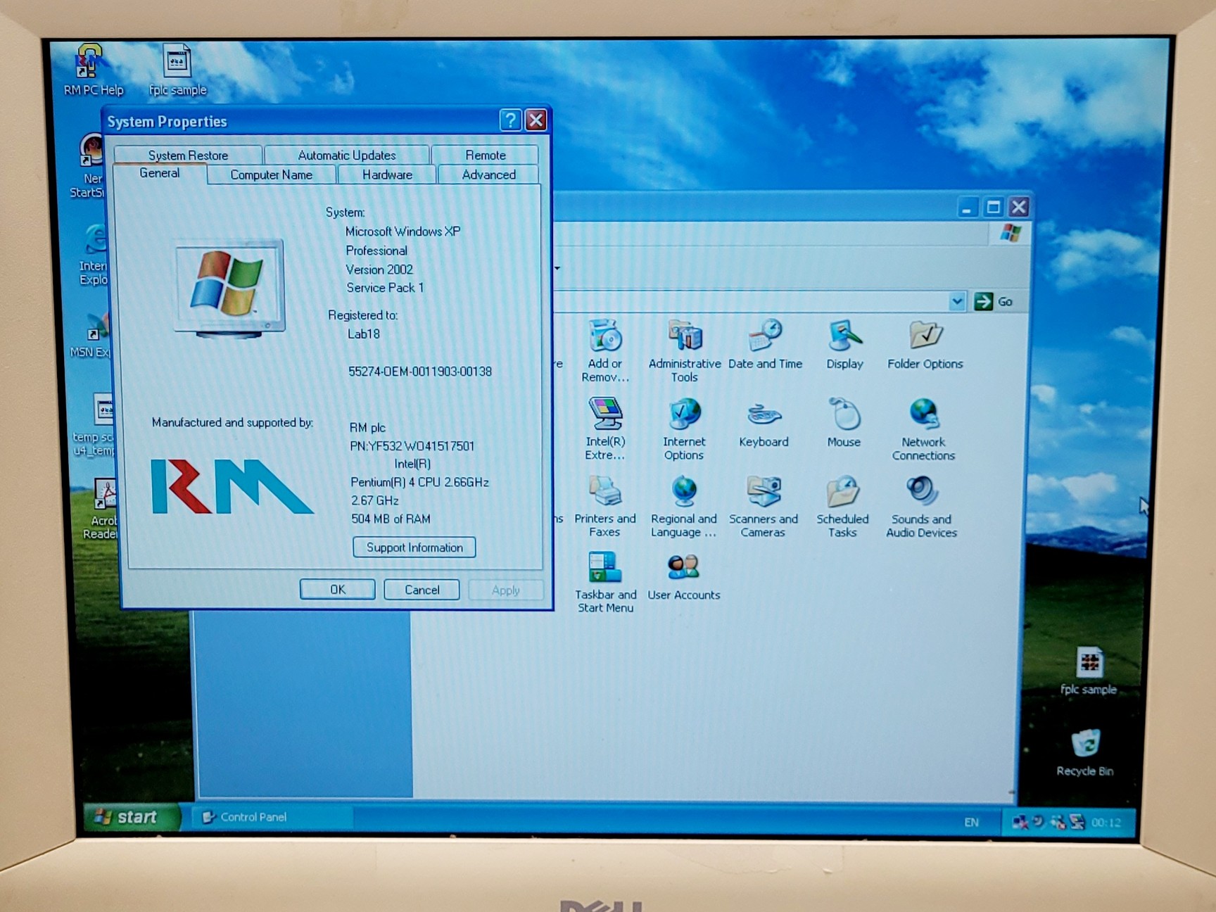Maximize the Control Panel window
The height and width of the screenshot is (912, 1216).
993,207
